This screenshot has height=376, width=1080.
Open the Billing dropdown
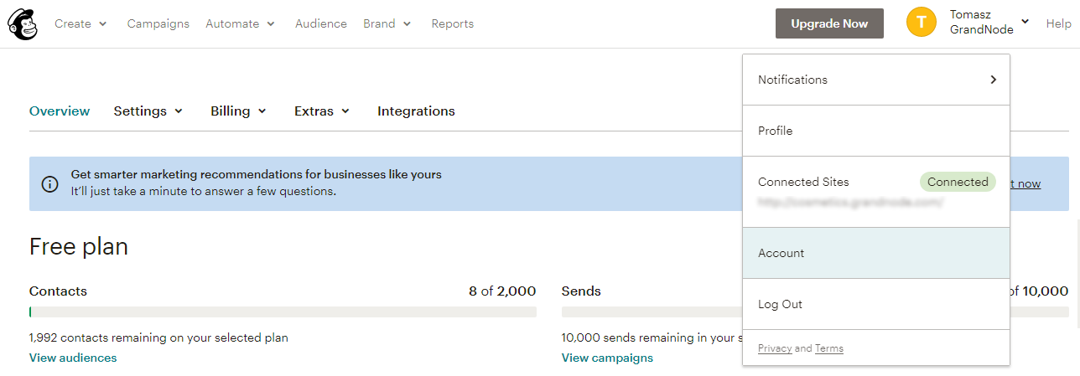click(239, 111)
